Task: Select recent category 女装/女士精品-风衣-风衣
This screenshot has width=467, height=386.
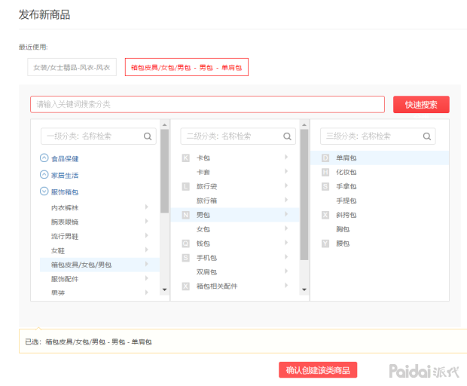Action: tap(72, 68)
